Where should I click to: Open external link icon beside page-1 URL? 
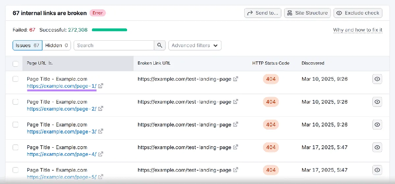click(101, 86)
